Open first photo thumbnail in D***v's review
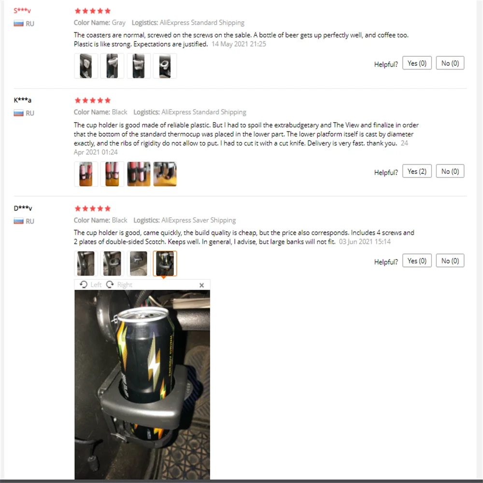 (86, 263)
